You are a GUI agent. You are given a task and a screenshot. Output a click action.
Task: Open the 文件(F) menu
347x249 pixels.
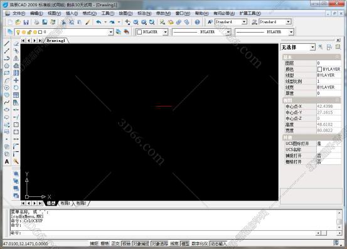tap(19, 13)
